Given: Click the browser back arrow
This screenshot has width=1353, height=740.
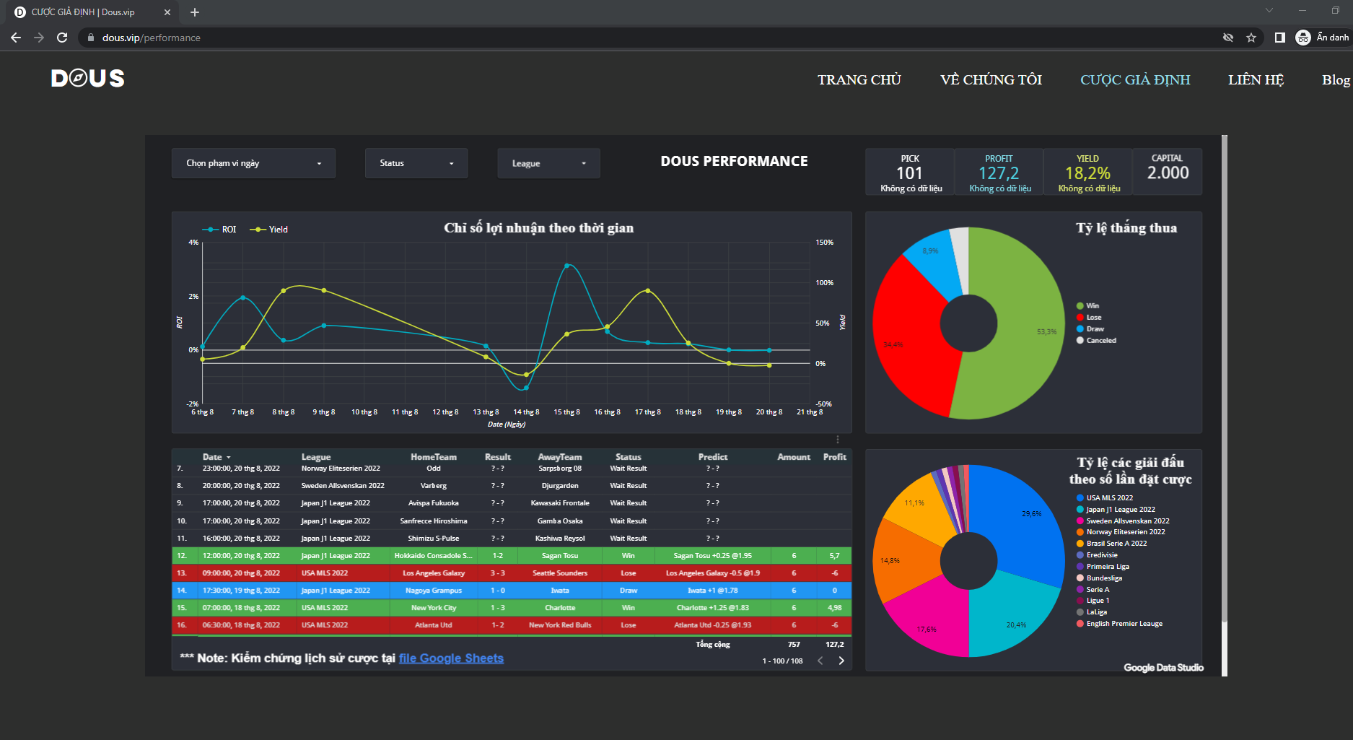Looking at the screenshot, I should point(16,38).
